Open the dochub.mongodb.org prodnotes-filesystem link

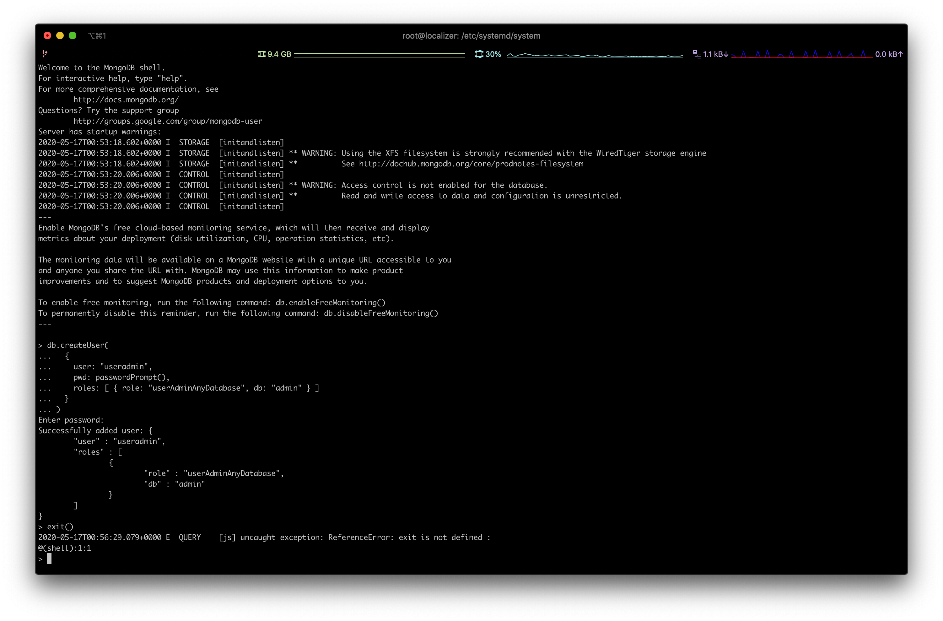coord(471,164)
